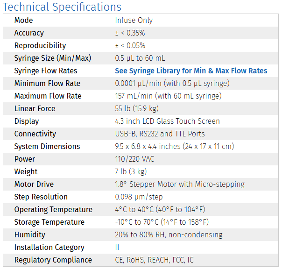The width and height of the screenshot is (282, 270).
Task: Select the Accuracy row label
Action: pos(29,33)
